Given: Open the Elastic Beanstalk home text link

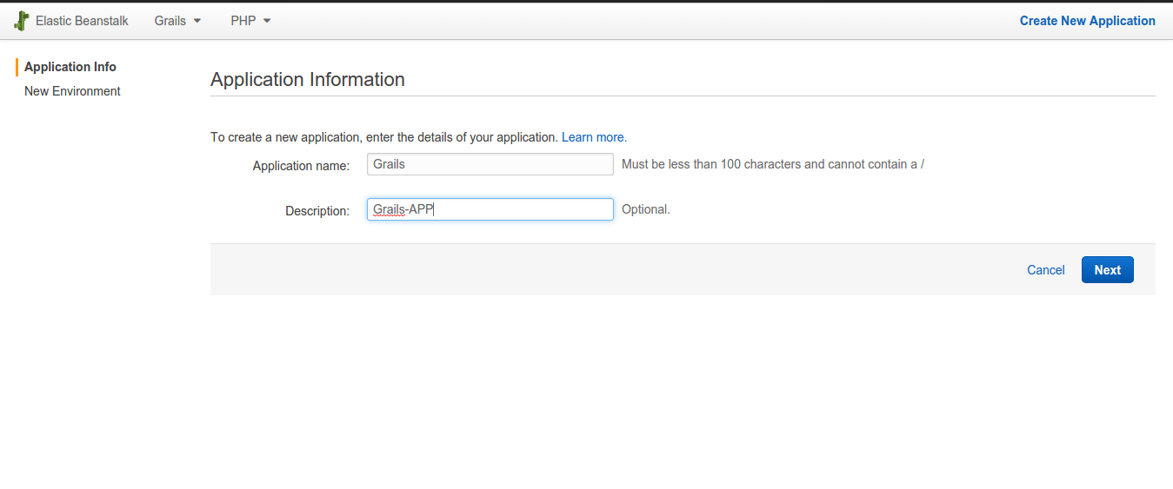Looking at the screenshot, I should click(82, 21).
